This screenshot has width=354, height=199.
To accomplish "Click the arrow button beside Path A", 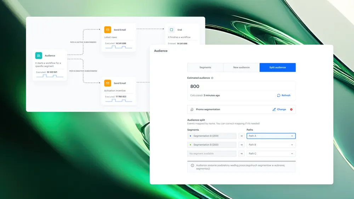I will click(241, 136).
